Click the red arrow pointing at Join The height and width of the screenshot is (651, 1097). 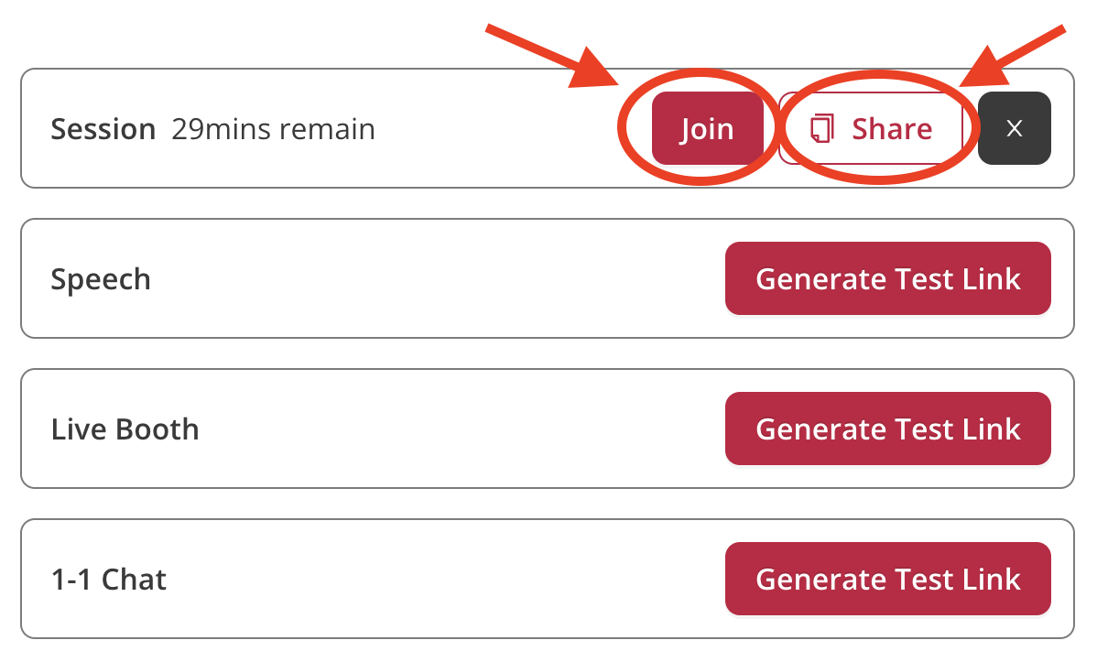(x=549, y=53)
